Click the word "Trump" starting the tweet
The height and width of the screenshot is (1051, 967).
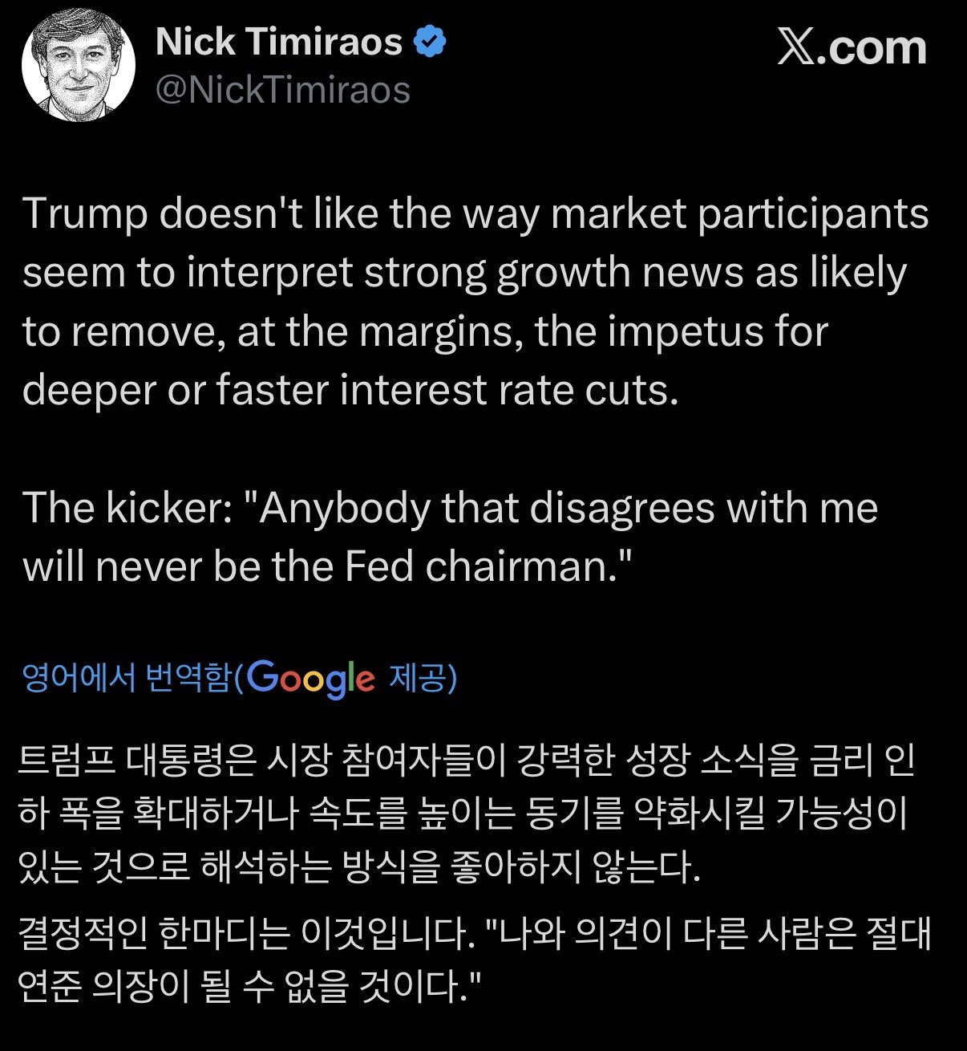click(x=85, y=214)
